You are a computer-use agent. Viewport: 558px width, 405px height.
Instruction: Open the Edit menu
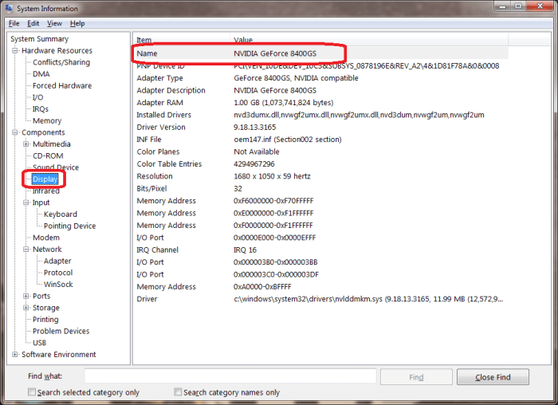click(33, 23)
